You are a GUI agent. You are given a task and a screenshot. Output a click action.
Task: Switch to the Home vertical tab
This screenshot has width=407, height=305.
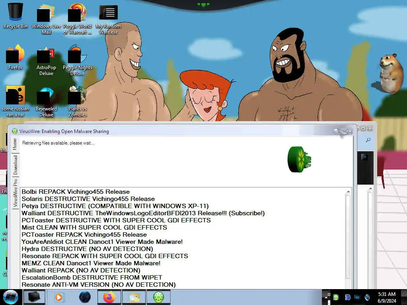tap(15, 144)
